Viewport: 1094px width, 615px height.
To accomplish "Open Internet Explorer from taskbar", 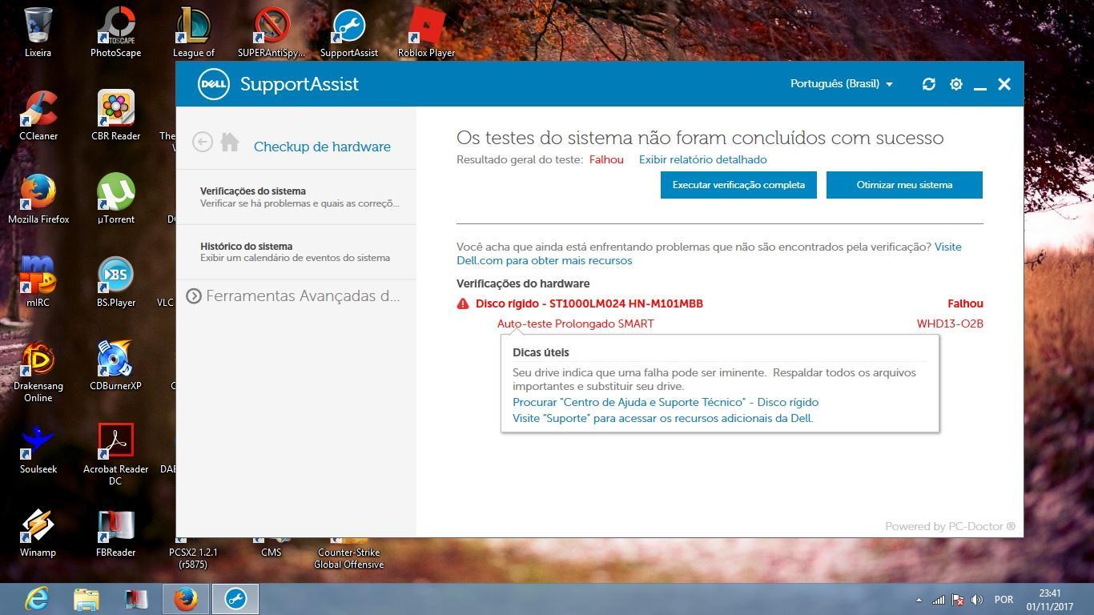I will (37, 599).
